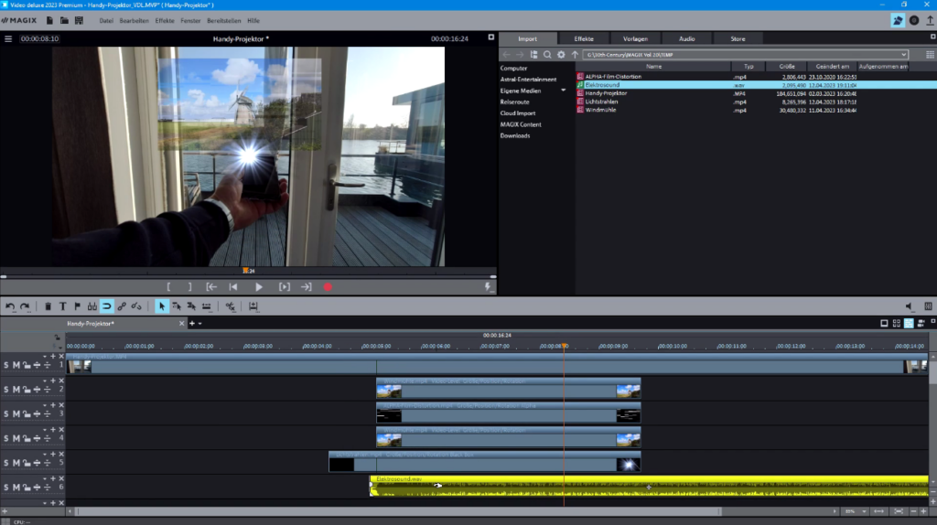The width and height of the screenshot is (937, 525).
Task: Select the single-track mouse mode
Action: [177, 306]
